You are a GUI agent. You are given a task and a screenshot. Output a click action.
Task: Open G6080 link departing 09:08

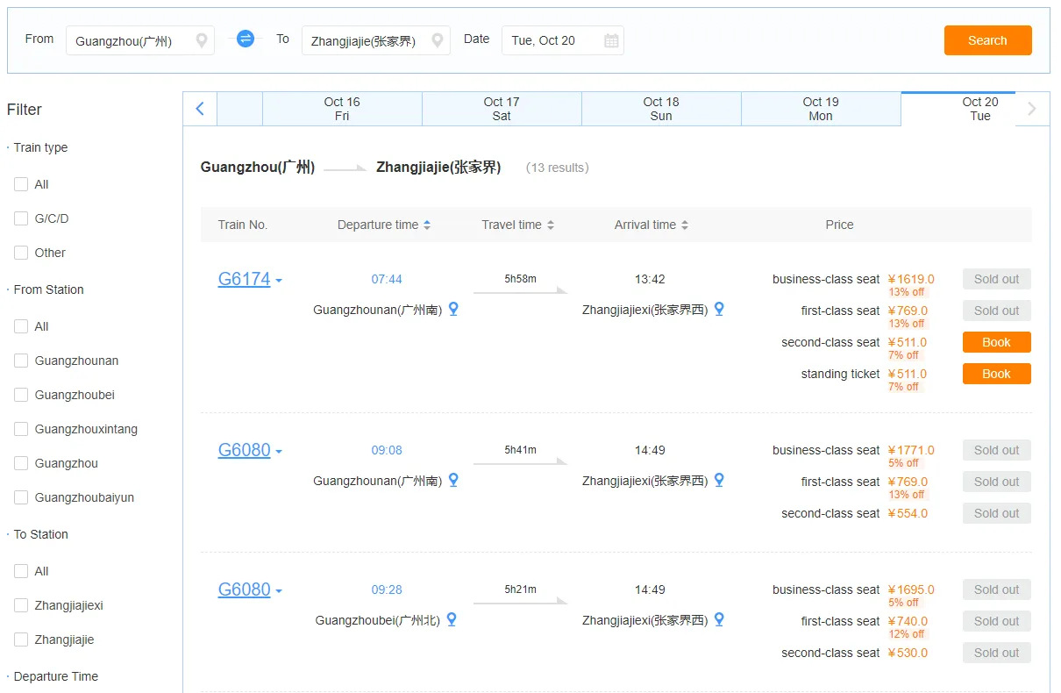click(x=244, y=450)
